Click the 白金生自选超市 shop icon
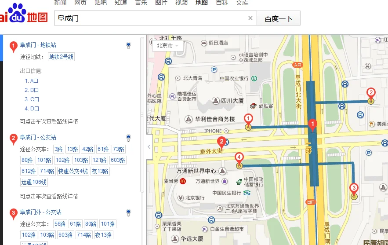388x245 pixels. [204, 229]
